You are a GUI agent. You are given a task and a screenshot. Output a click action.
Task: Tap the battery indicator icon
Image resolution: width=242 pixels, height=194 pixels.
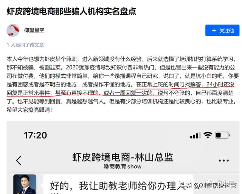tap(222, 135)
